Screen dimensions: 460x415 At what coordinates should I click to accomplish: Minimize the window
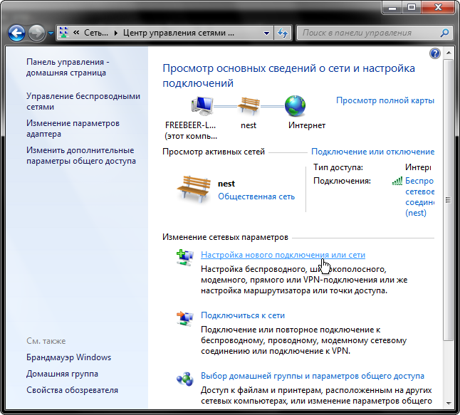point(392,8)
